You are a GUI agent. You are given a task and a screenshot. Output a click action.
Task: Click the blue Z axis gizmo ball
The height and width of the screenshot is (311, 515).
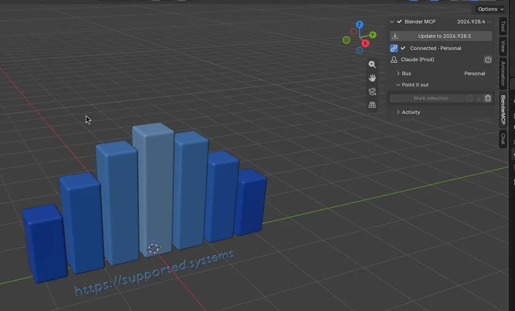click(359, 24)
